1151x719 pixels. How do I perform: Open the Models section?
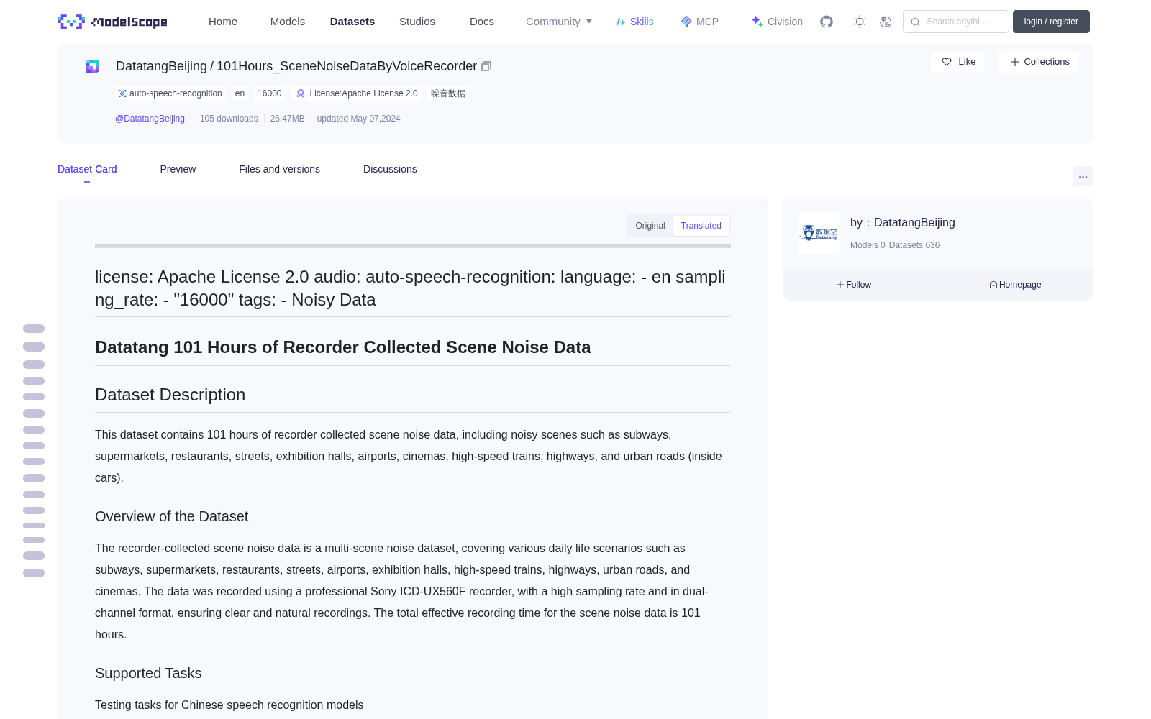[288, 22]
